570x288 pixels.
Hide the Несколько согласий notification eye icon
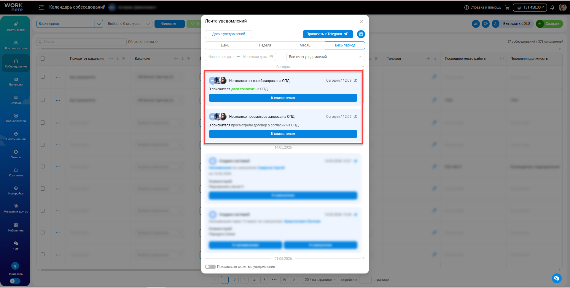click(355, 81)
